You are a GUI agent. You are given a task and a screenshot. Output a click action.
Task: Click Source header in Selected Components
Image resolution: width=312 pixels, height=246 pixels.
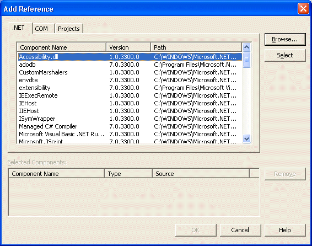201,174
